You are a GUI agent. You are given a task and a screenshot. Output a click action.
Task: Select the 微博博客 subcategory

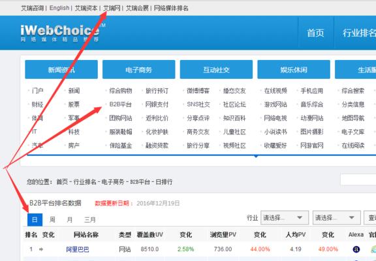point(198,91)
